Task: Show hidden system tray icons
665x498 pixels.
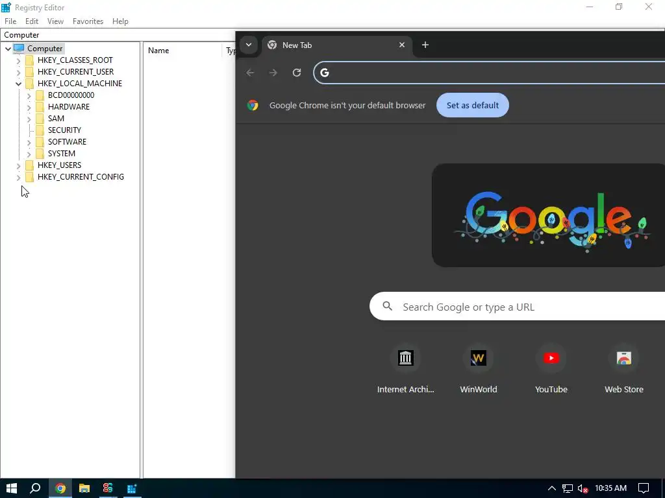Action: click(552, 488)
